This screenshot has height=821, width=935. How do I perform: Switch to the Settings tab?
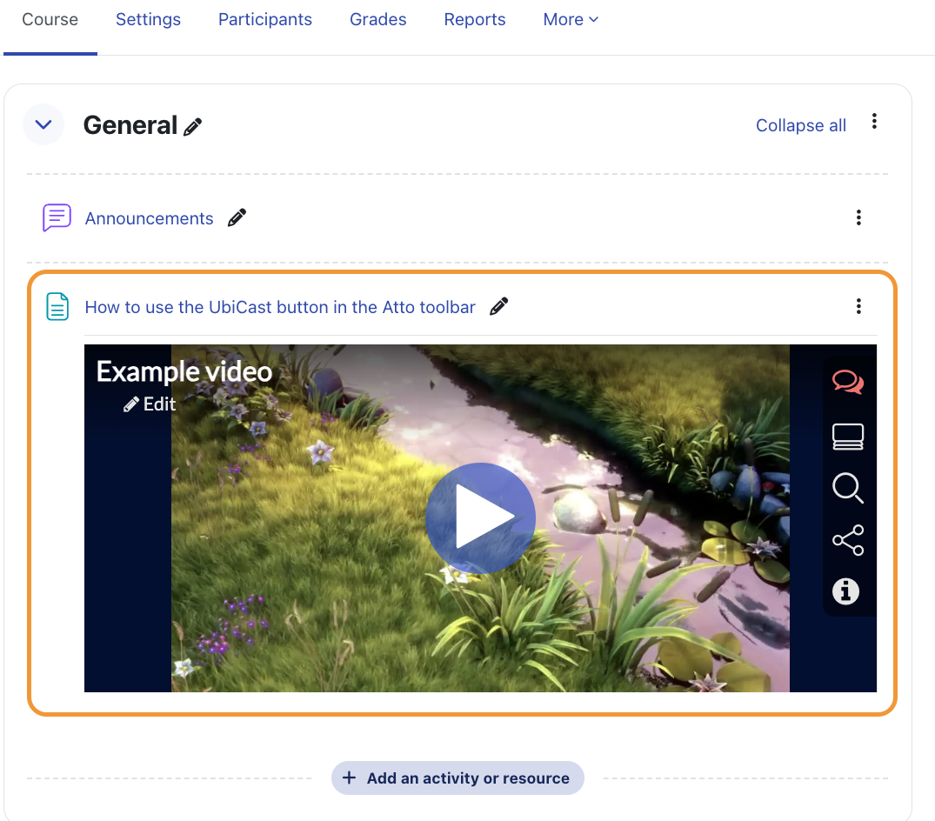(x=148, y=20)
